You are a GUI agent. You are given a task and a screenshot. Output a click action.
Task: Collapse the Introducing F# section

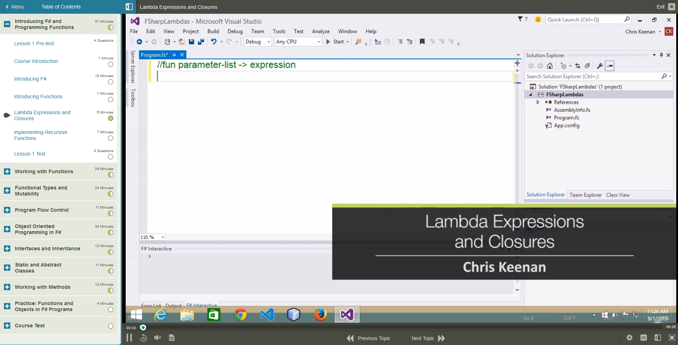point(7,24)
